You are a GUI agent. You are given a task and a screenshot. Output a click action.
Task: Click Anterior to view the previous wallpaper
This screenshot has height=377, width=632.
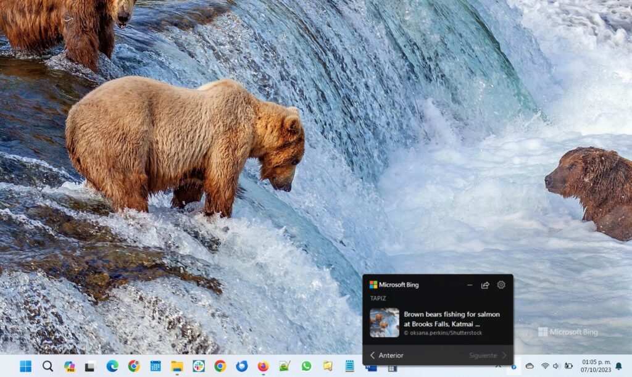pyautogui.click(x=389, y=355)
